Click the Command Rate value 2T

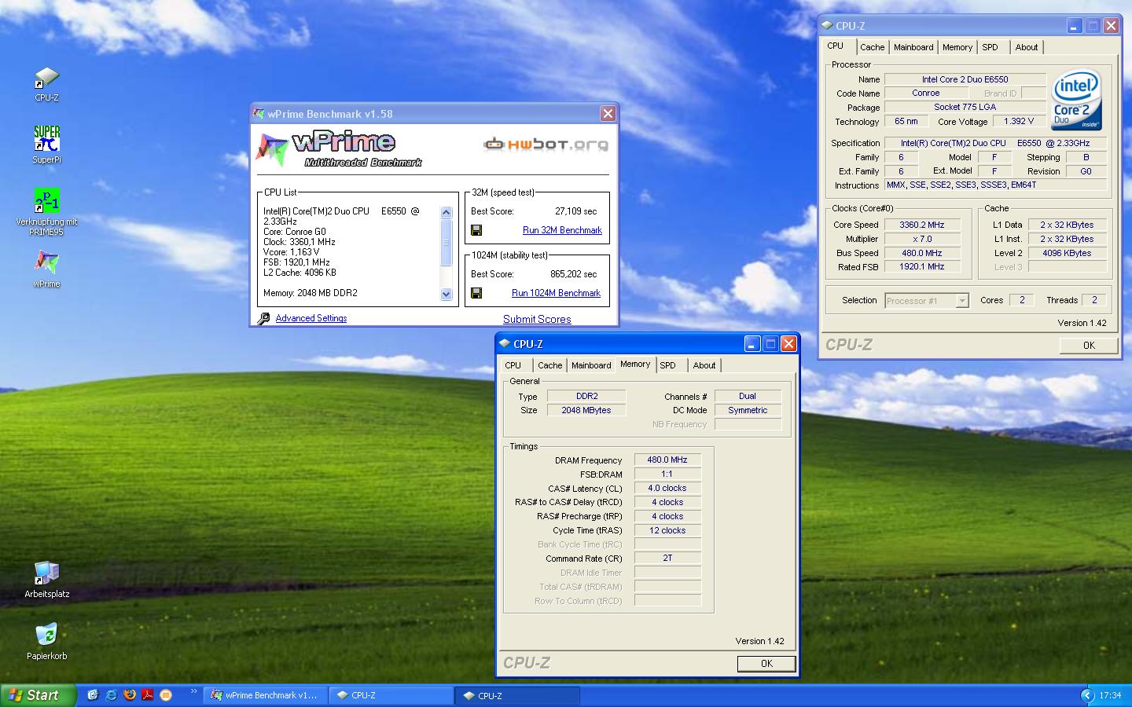point(667,559)
